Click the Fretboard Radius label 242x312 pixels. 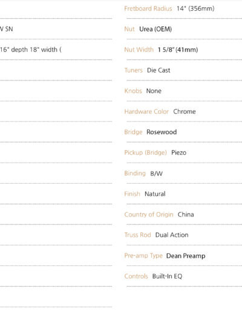click(x=148, y=8)
